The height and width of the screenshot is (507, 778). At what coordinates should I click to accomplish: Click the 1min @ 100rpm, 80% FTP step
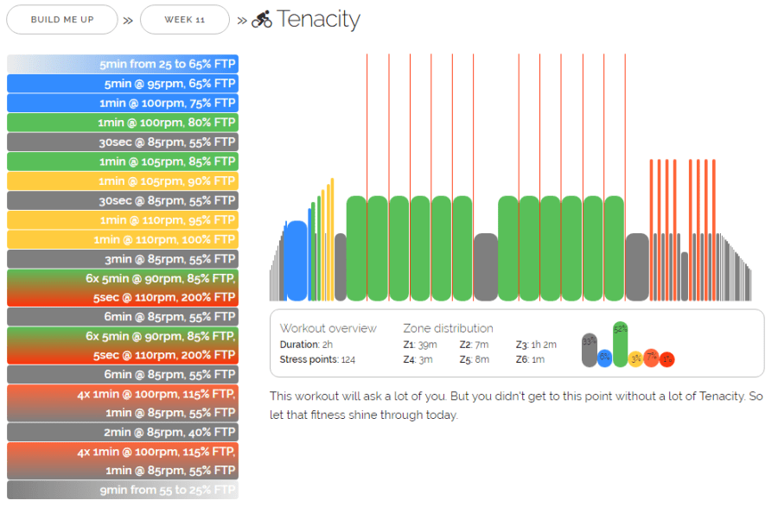pyautogui.click(x=123, y=123)
